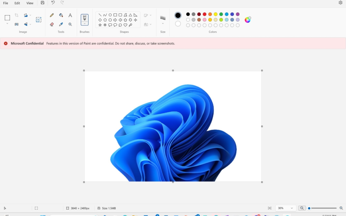Choose the Diamond shape
Image resolution: width=346 pixels, height=216 pixels.
coord(100,20)
